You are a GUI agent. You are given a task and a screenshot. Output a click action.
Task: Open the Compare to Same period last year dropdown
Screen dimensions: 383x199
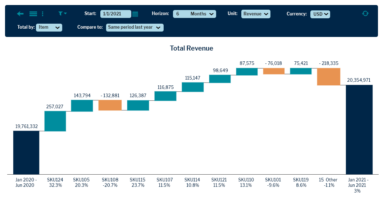[135, 28]
